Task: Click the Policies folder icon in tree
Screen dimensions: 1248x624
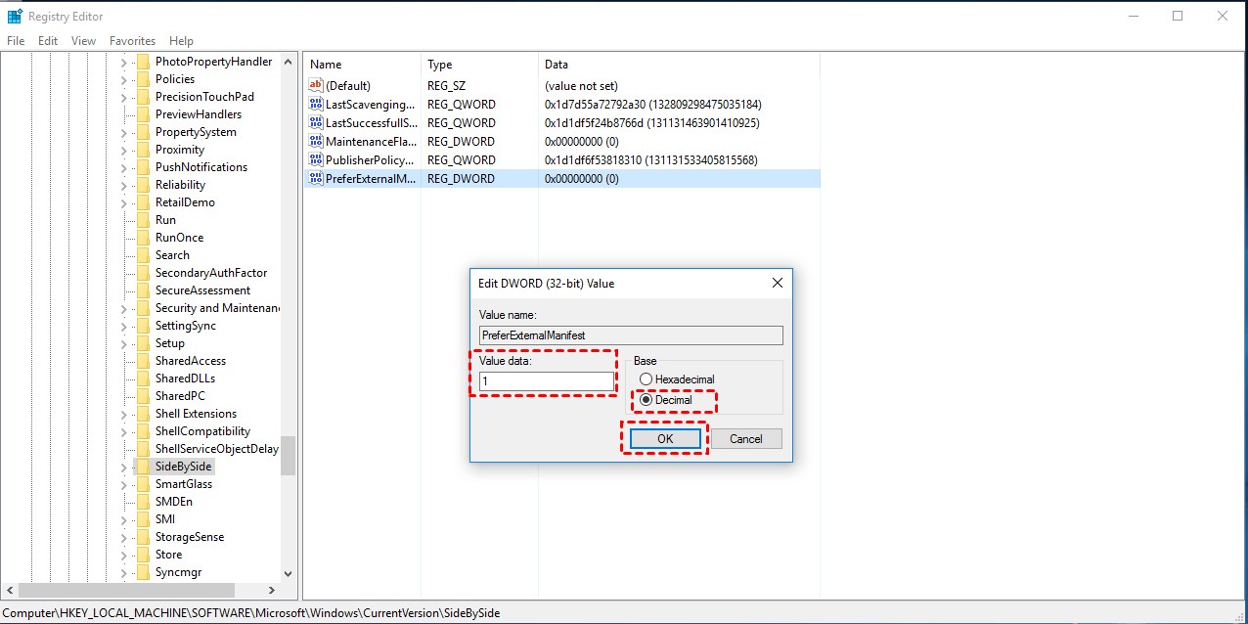Action: 143,79
